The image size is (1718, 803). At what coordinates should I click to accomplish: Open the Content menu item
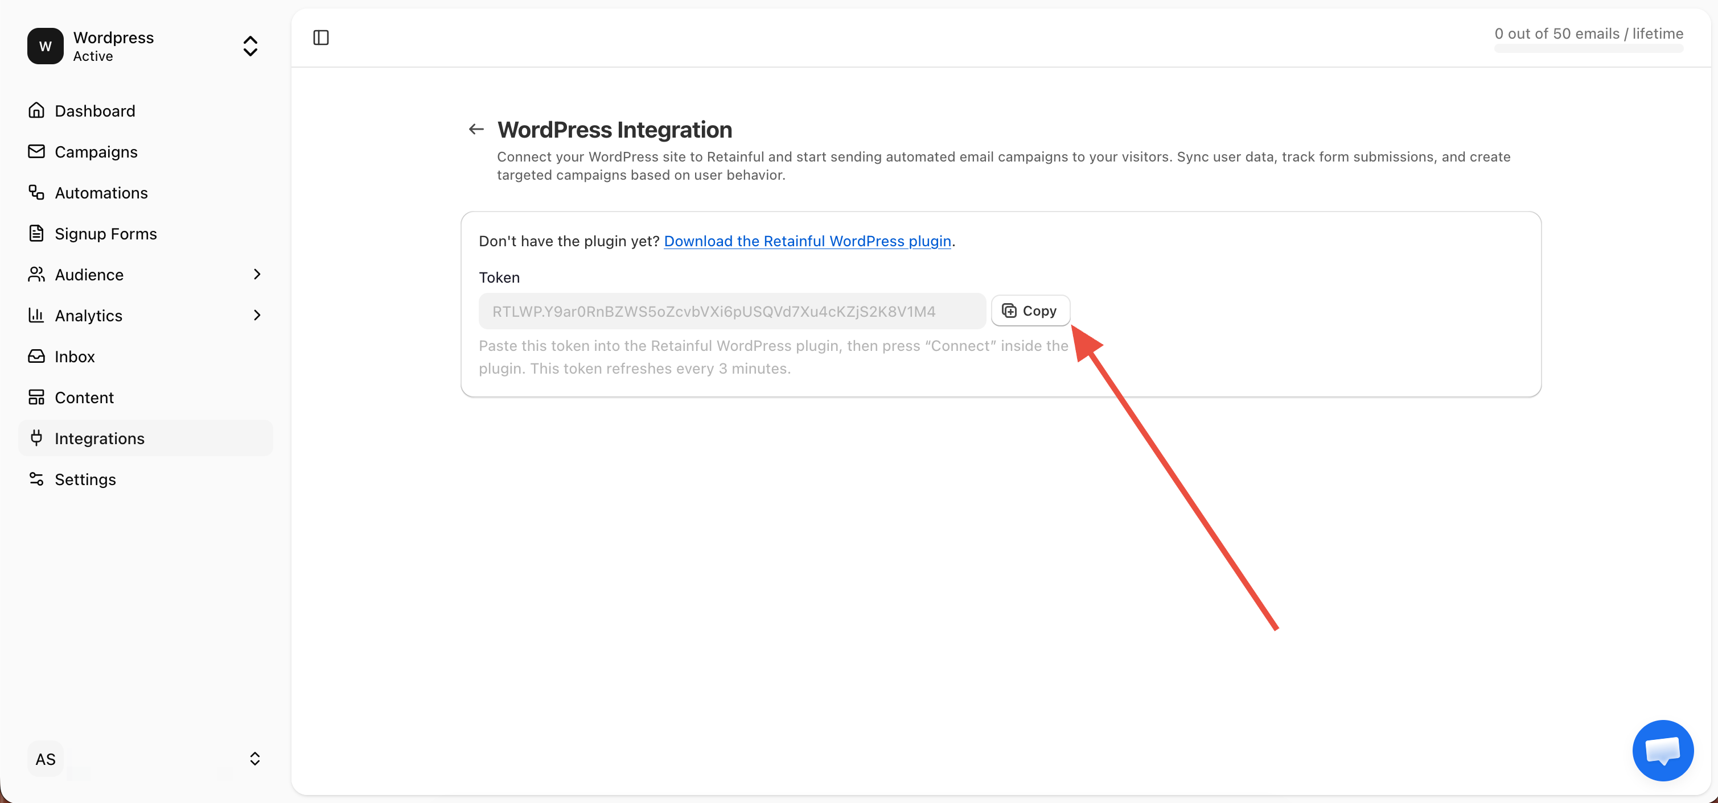click(x=145, y=397)
